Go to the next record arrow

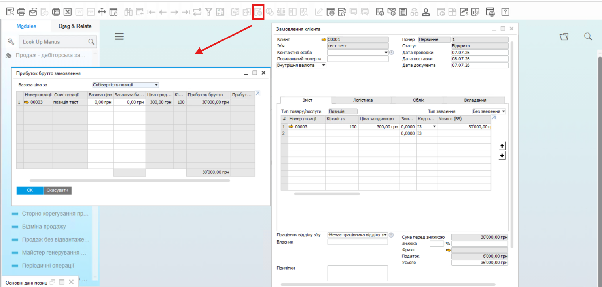tap(174, 12)
